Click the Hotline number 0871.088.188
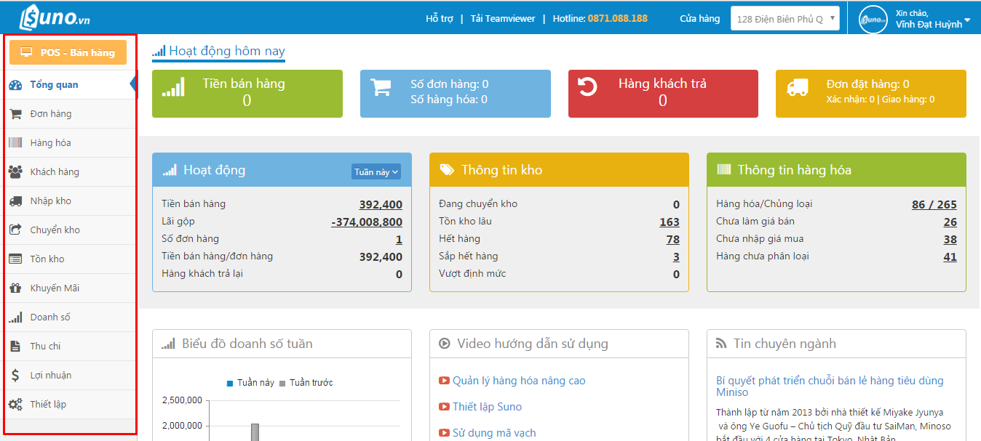This screenshot has width=981, height=441. coord(618,19)
